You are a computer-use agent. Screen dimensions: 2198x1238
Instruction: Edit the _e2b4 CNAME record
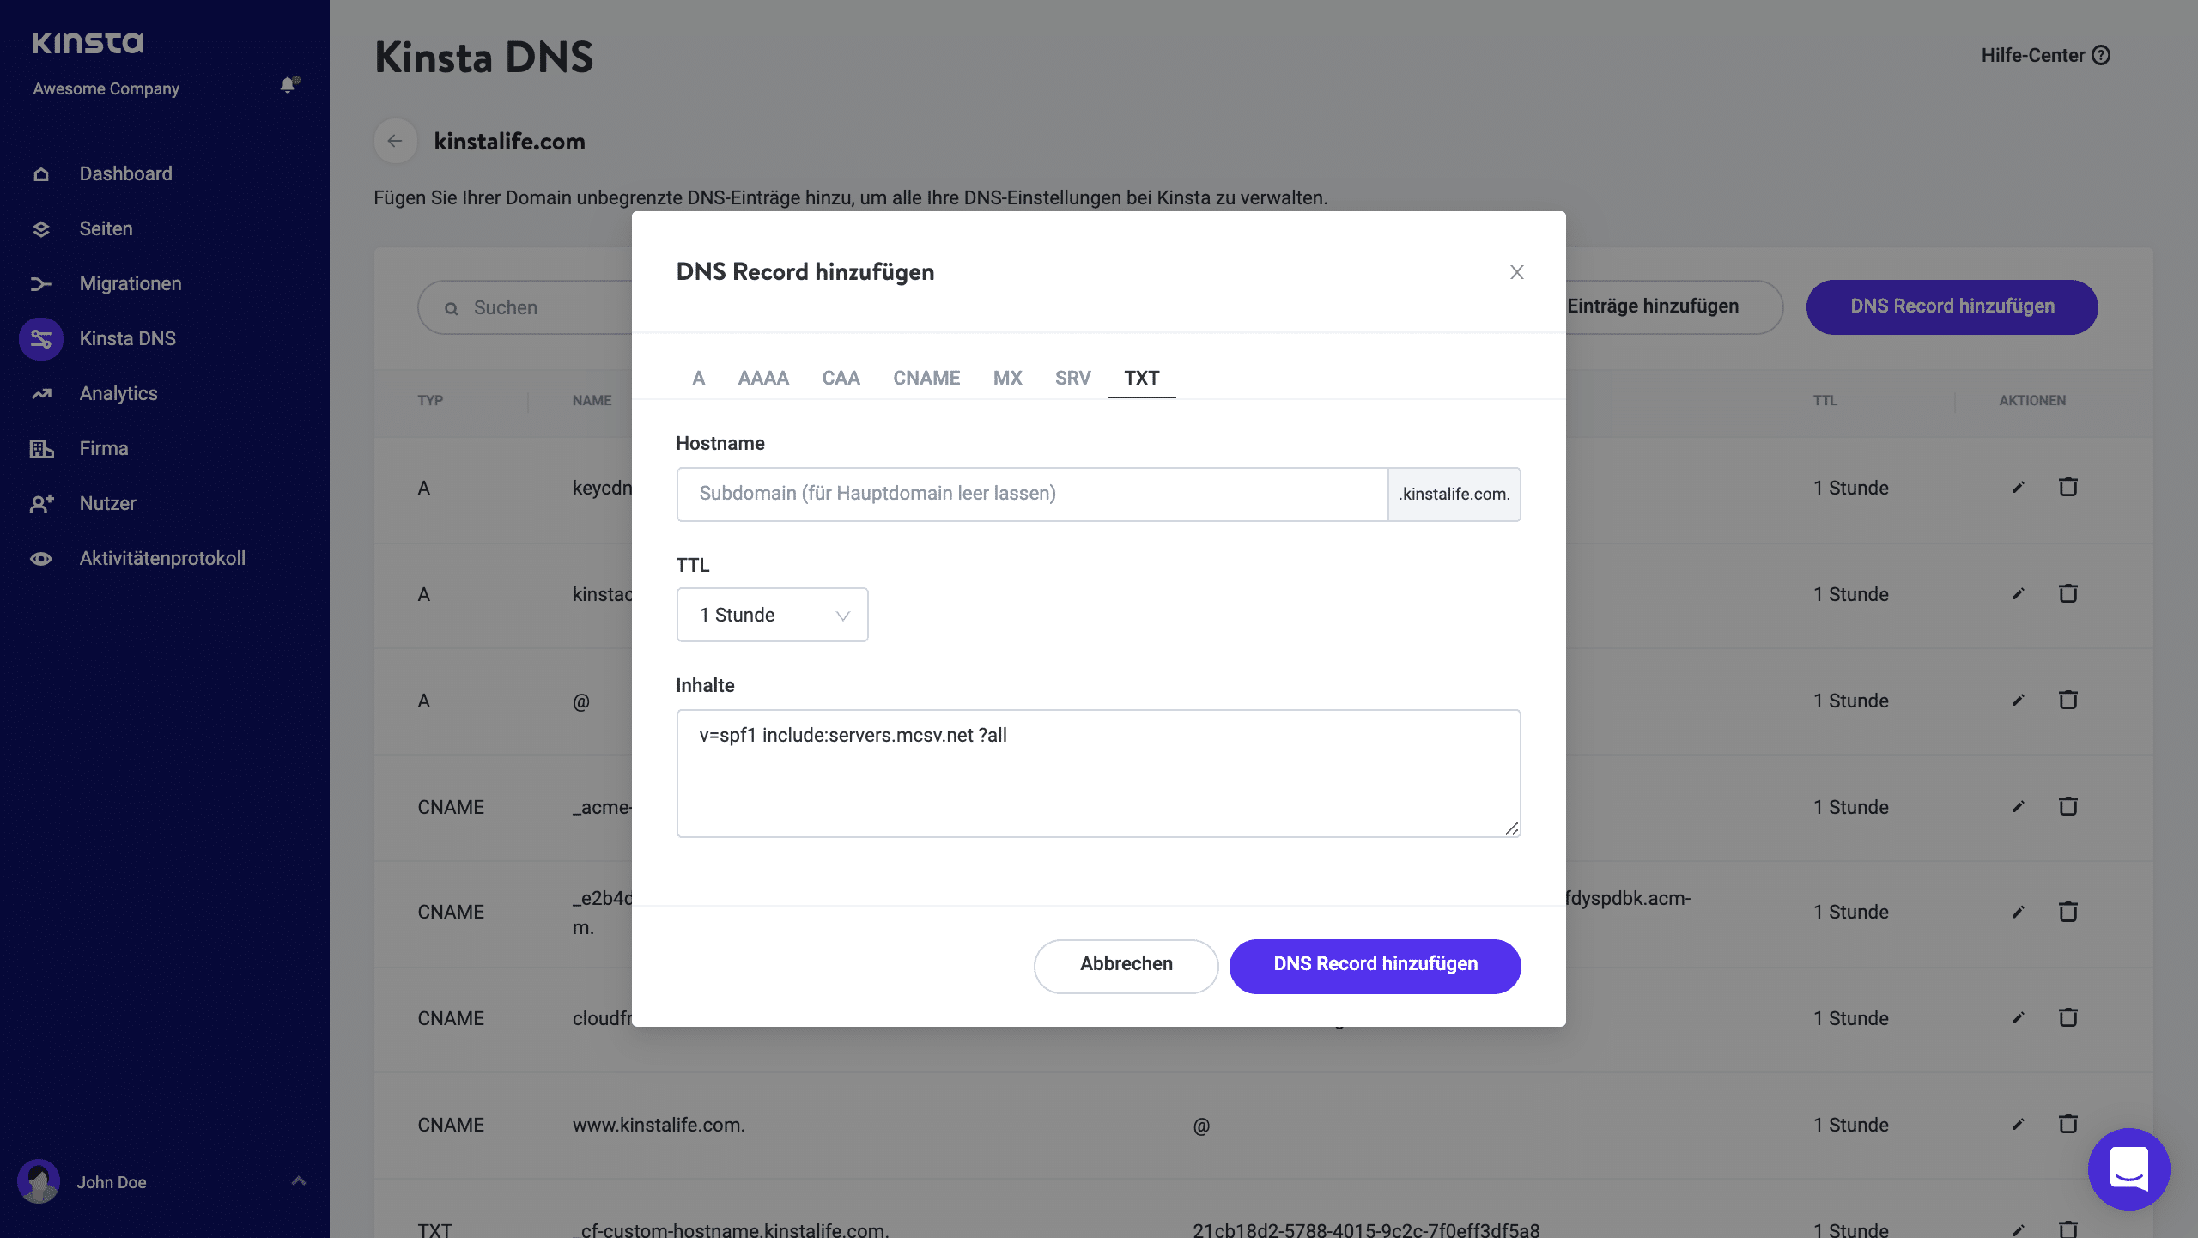coord(2019,912)
